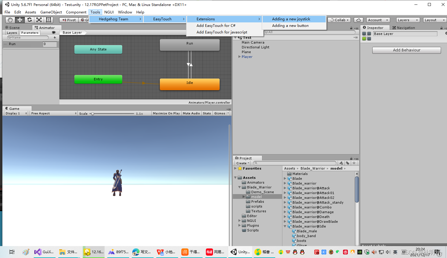
Task: Open Free Aspect dropdown
Action: 54,113
